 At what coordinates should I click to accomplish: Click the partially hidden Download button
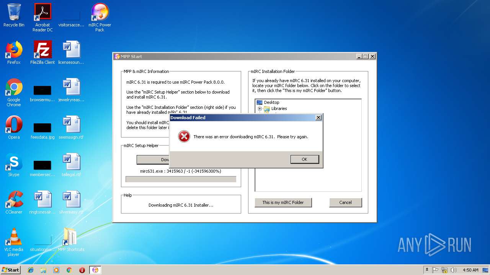pos(153,160)
